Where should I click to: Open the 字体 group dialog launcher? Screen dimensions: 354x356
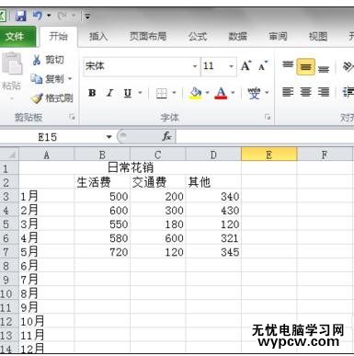(x=268, y=117)
